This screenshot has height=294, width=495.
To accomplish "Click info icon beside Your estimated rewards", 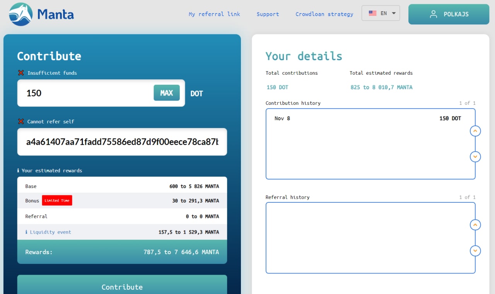I will (x=18, y=171).
